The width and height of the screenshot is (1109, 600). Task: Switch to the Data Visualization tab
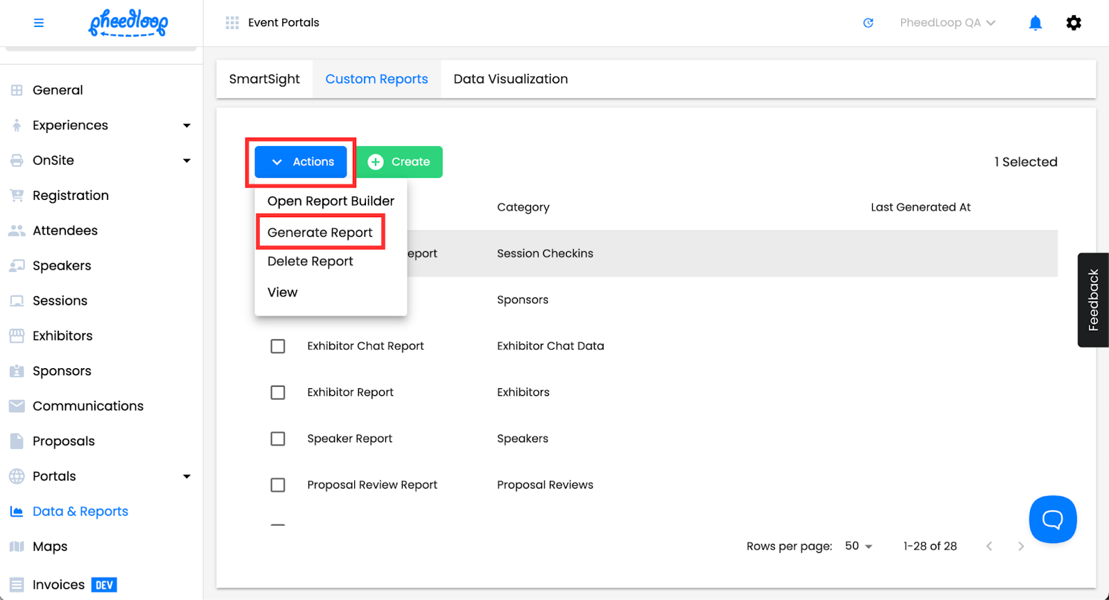point(510,79)
